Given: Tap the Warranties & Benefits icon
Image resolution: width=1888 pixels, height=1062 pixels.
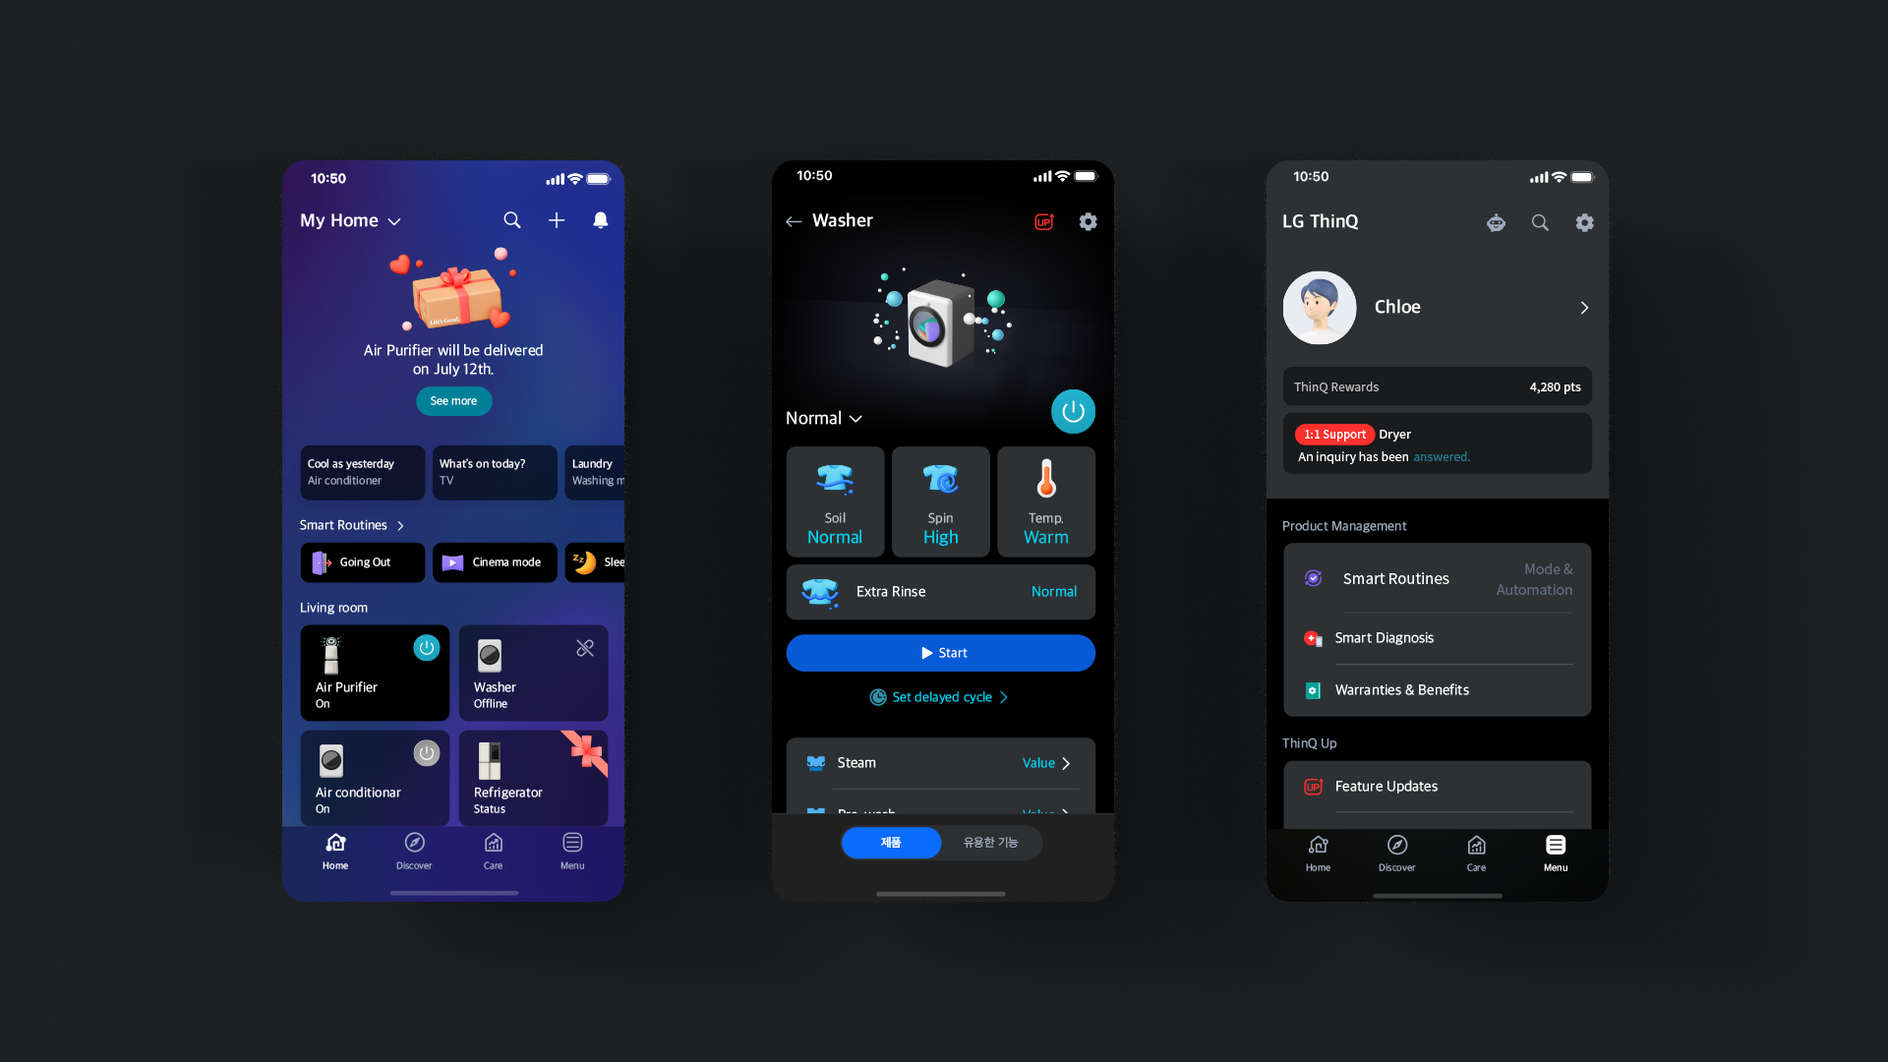Looking at the screenshot, I should click(x=1314, y=688).
